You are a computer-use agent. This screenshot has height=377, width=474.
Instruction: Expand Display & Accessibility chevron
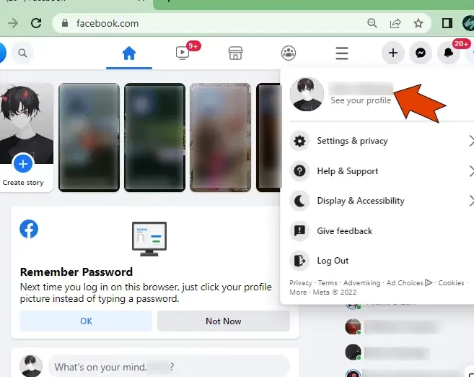[x=471, y=201]
